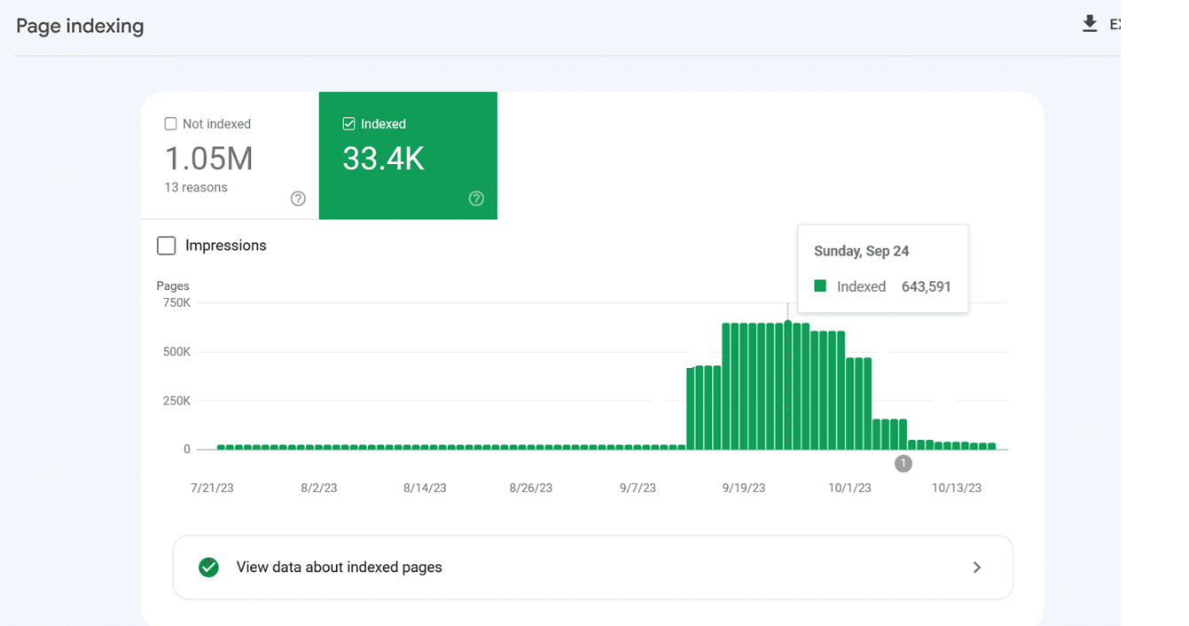Click the 13 reasons text
The width and height of the screenshot is (1189, 626).
[196, 188]
